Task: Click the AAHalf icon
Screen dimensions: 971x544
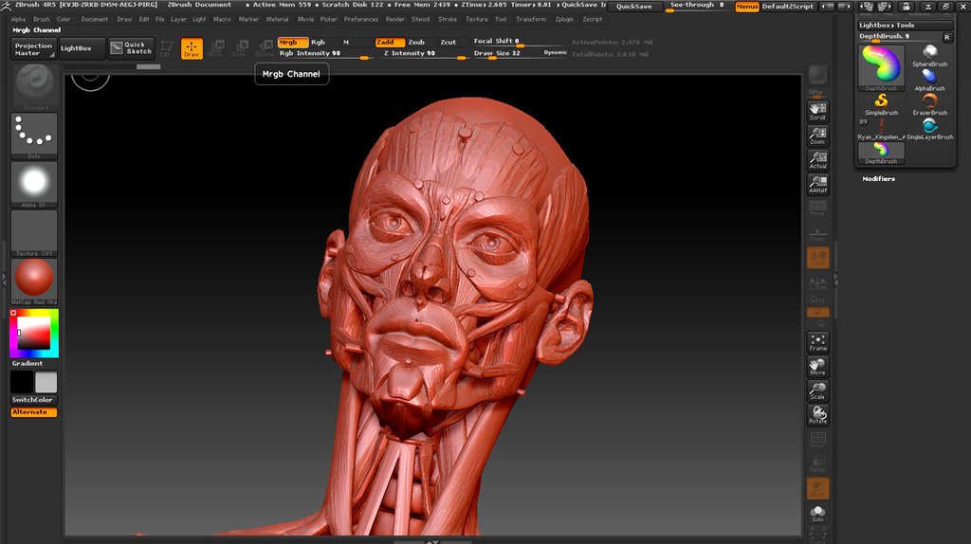Action: (818, 185)
